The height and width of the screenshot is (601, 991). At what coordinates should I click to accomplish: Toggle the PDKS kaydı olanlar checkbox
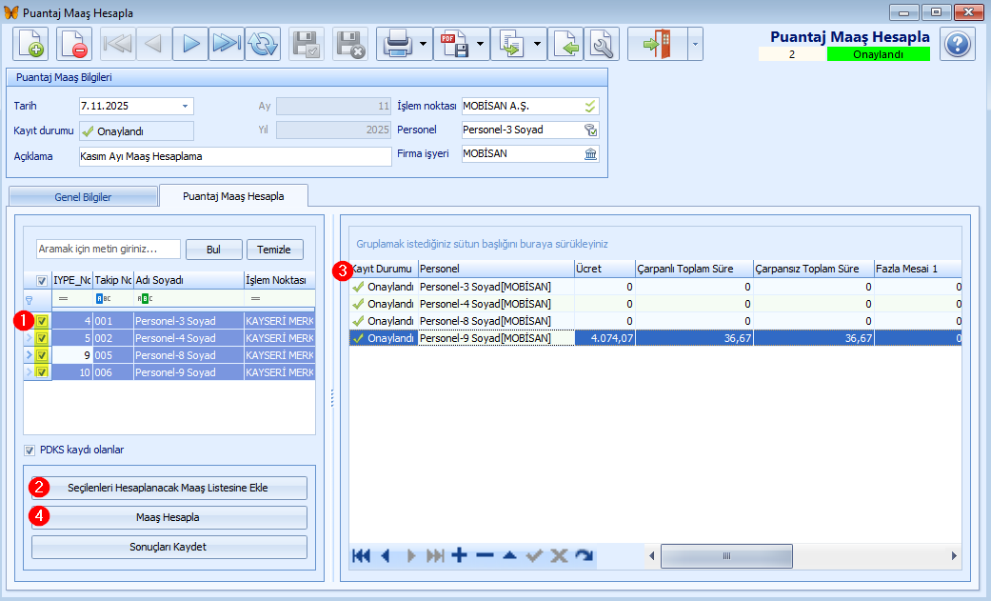pos(30,450)
